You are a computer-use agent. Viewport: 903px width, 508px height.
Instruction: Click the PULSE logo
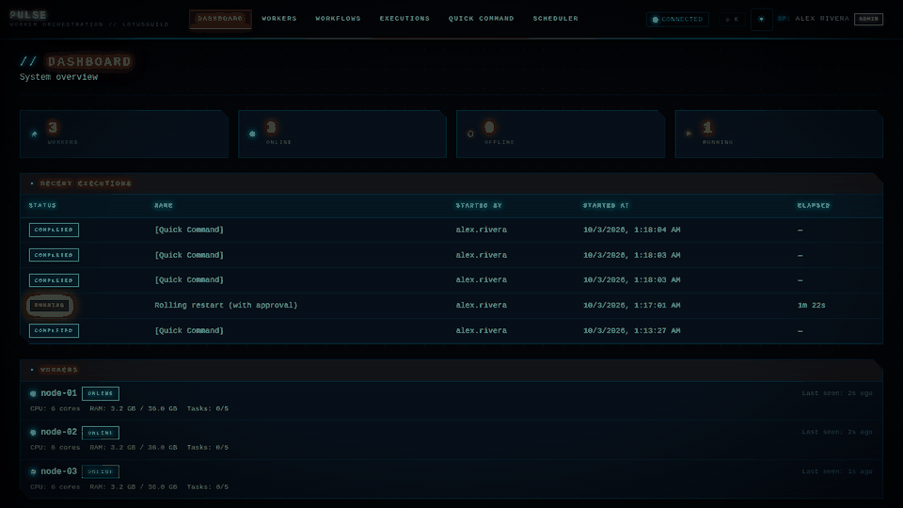pyautogui.click(x=28, y=14)
